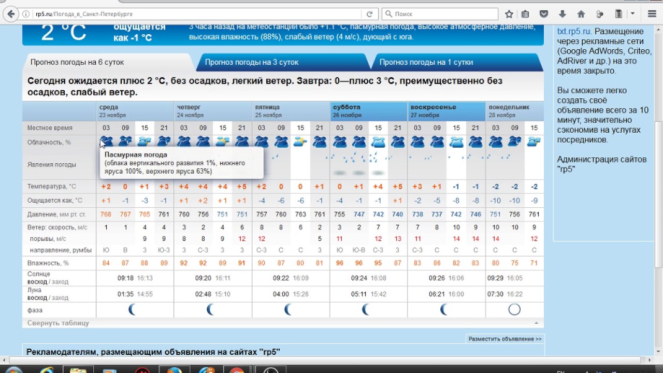Click Разместить объявление >> button
Image resolution: width=663 pixels, height=373 pixels.
click(505, 339)
